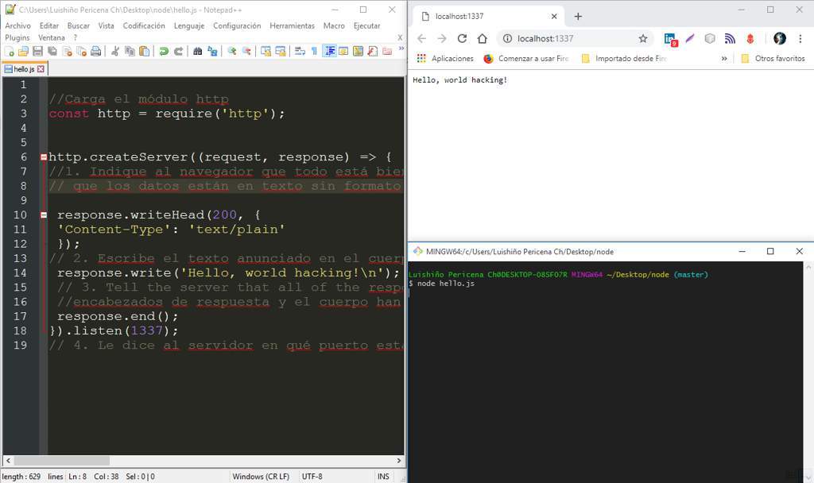Toggle word wrap via toolbar icon

tap(300, 52)
